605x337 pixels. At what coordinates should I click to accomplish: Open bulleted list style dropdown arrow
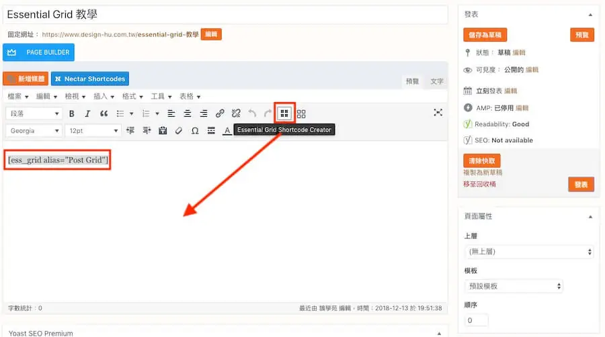(132, 113)
